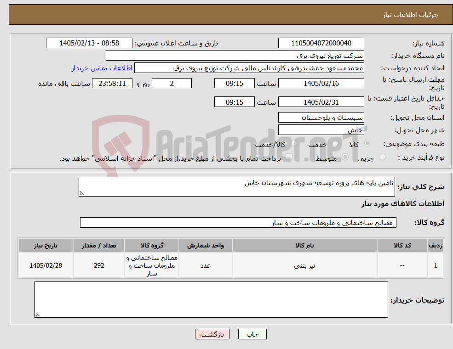Click the response deadline date 1405/02/16
Screen dimensions: 453x349
click(321, 84)
